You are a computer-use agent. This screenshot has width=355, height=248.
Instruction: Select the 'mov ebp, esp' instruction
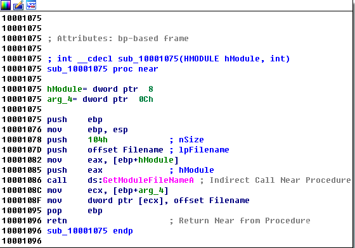(87, 130)
